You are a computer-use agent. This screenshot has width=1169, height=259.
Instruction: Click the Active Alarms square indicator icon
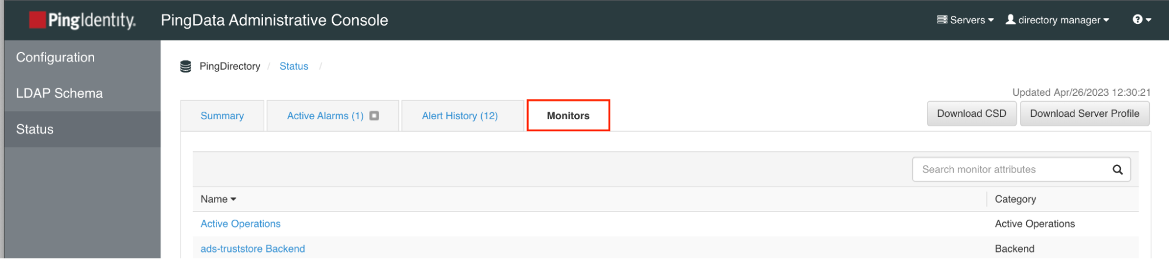(374, 116)
